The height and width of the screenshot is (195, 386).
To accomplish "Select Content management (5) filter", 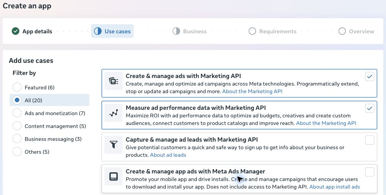I will [x=17, y=126].
